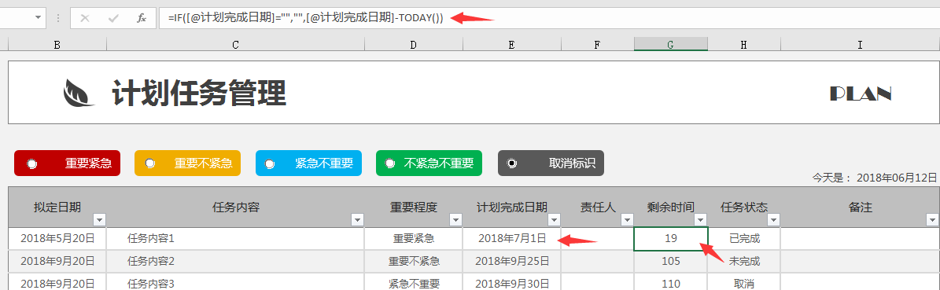
Task: Select column G header
Action: pos(671,44)
